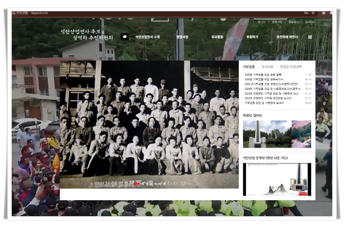Click the 회원가입 link at top

[x=277, y=22]
